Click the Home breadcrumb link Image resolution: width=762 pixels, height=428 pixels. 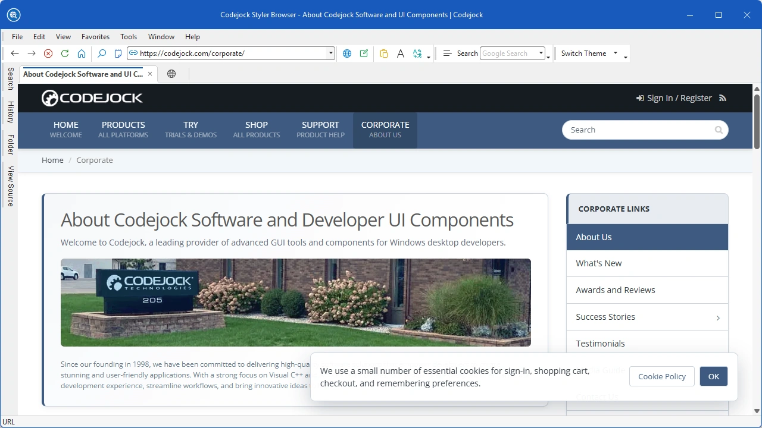[x=52, y=160]
